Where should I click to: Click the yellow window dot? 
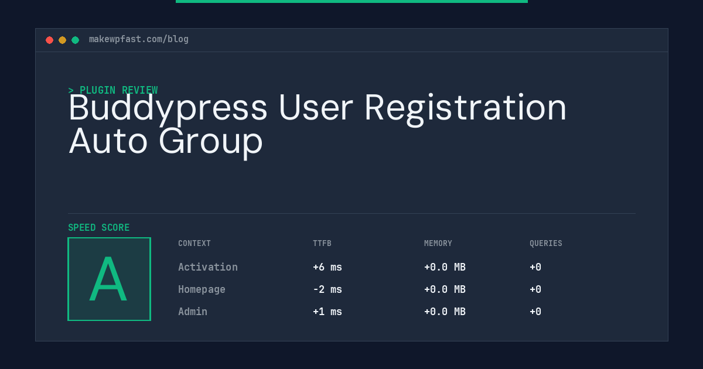click(62, 40)
